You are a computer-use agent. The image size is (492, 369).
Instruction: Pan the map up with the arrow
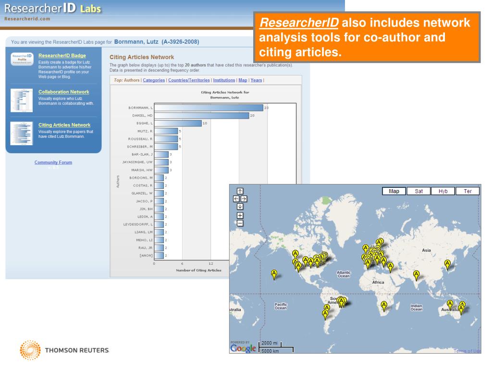pos(240,191)
